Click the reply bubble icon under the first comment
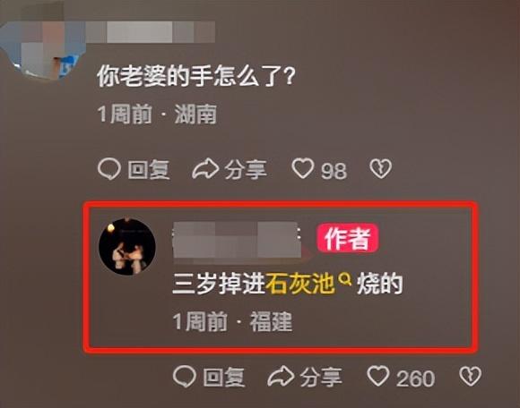520x408 pixels. pyautogui.click(x=108, y=169)
